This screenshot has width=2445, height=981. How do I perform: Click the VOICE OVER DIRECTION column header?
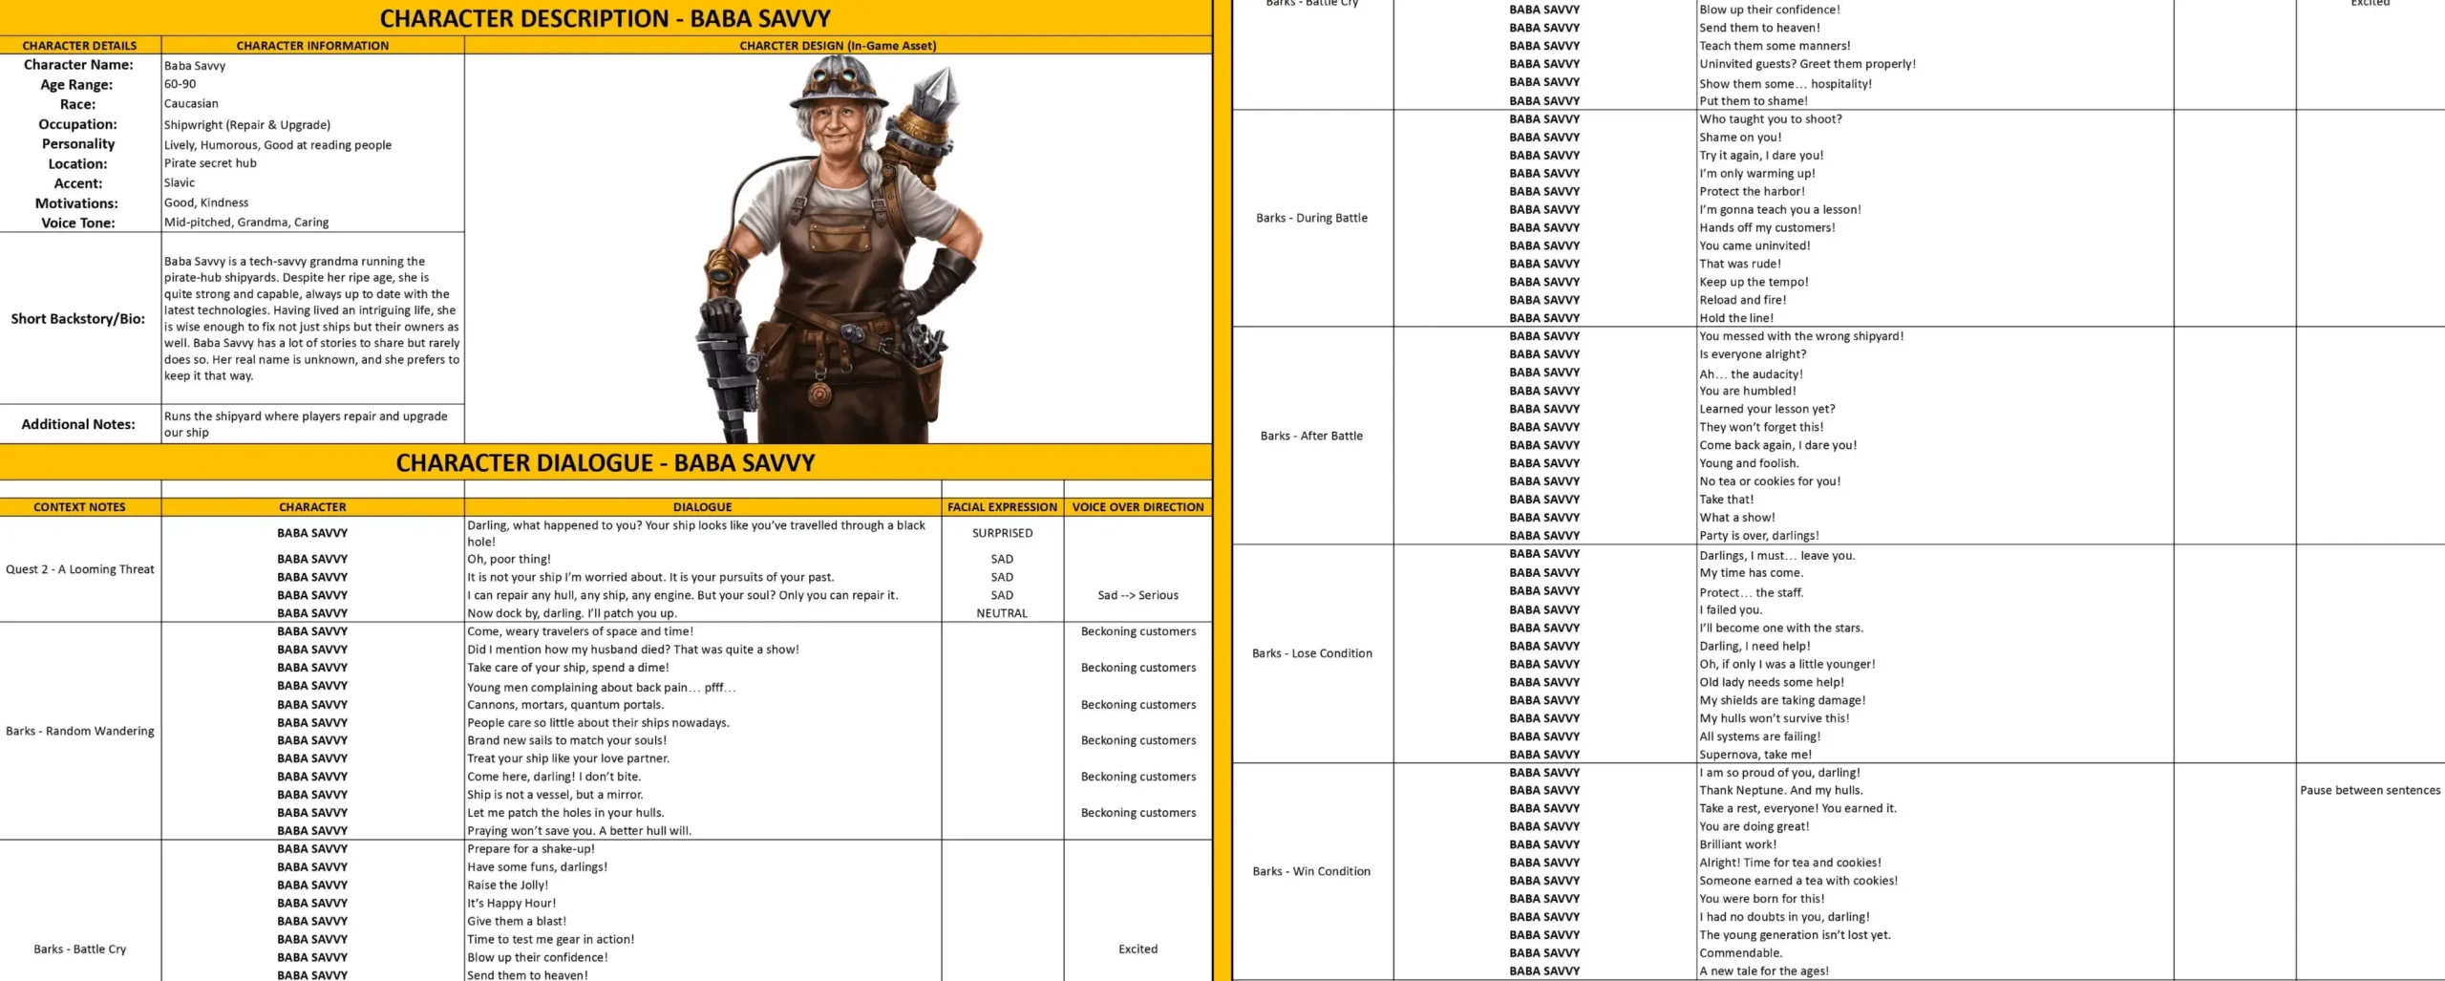click(x=1137, y=507)
